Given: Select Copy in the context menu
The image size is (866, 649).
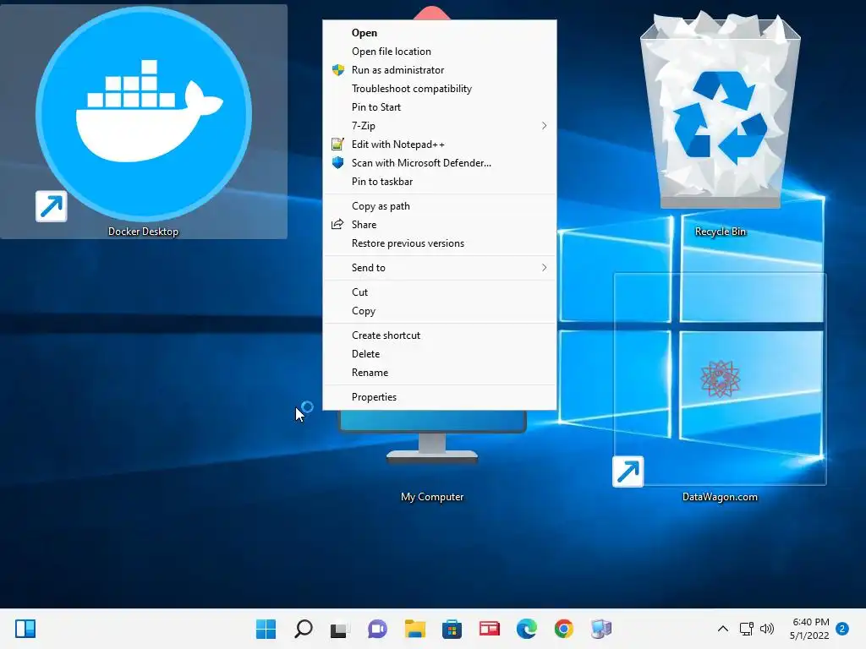Looking at the screenshot, I should click(440, 311).
